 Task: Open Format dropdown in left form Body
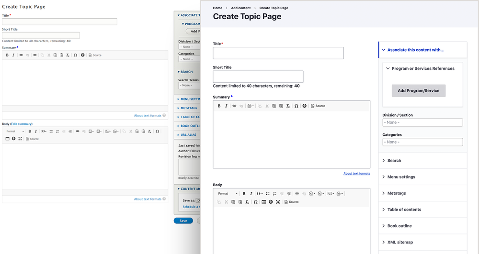[x=15, y=132]
